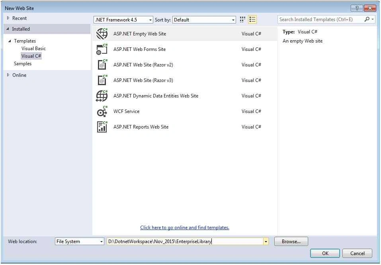
Task: Select ASP.NET Web Site (Razor v2) name
Action: pyautogui.click(x=143, y=65)
